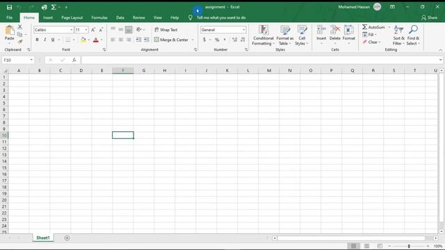The width and height of the screenshot is (445, 250).
Task: Click the Save icon in quick access toolbar
Action: tap(9, 7)
